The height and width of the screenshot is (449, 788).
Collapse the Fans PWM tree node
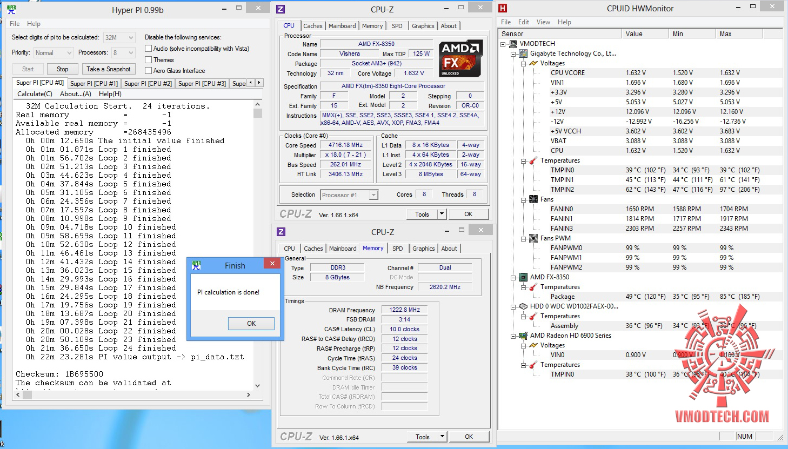coord(523,238)
